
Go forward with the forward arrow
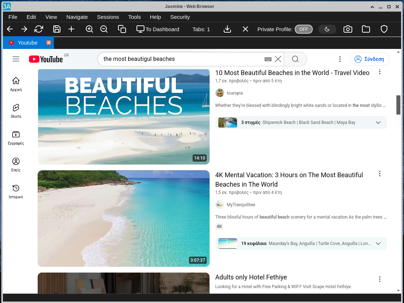pyautogui.click(x=24, y=29)
